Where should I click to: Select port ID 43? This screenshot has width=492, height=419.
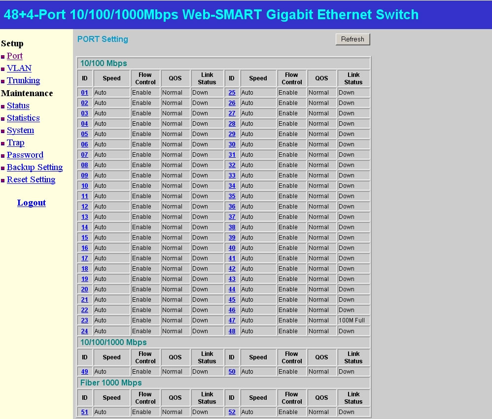(x=232, y=279)
